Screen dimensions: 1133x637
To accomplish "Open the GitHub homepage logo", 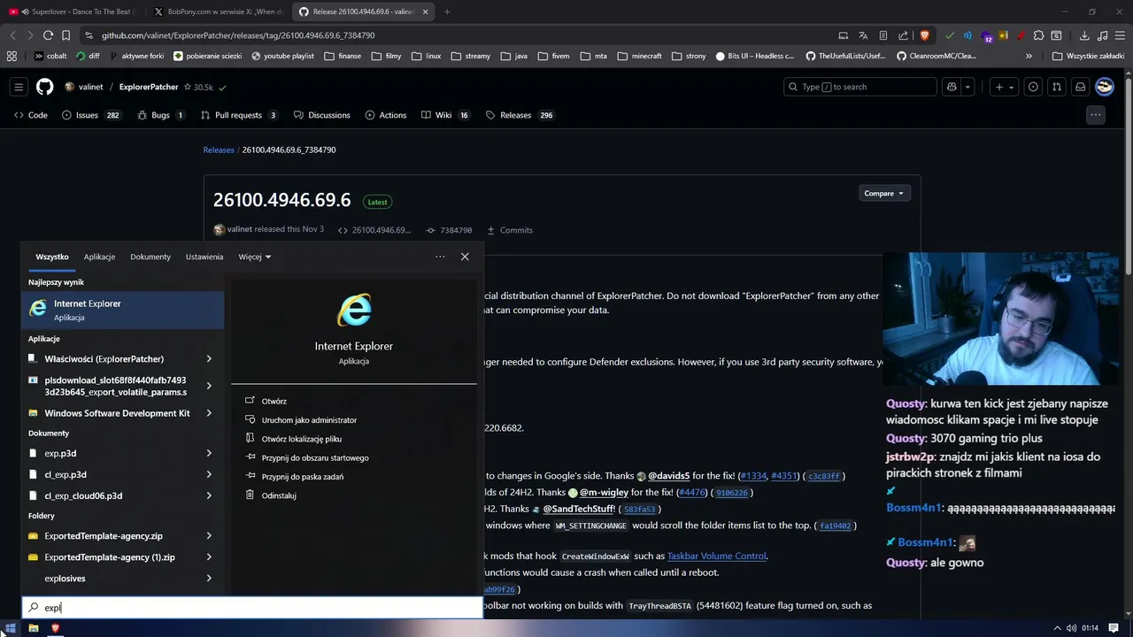I will pos(44,87).
